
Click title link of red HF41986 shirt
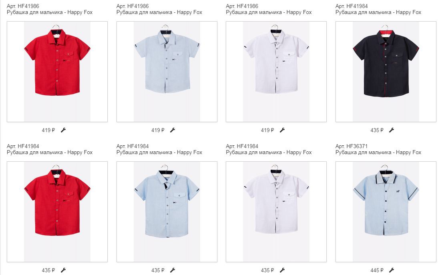pyautogui.click(x=50, y=12)
